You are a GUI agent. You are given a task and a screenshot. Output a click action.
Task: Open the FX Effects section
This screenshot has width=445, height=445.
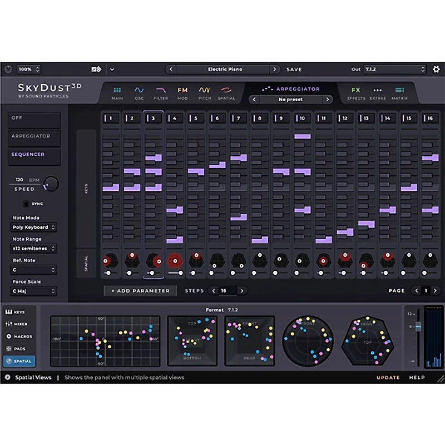(x=356, y=92)
